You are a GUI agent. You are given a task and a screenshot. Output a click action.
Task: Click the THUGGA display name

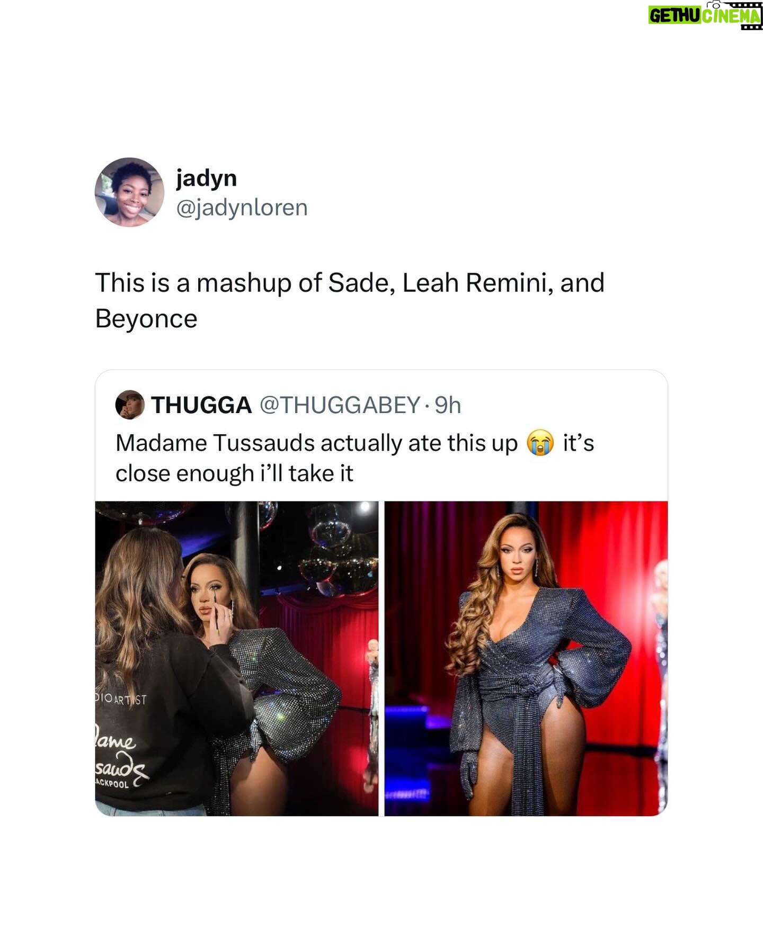pos(201,406)
